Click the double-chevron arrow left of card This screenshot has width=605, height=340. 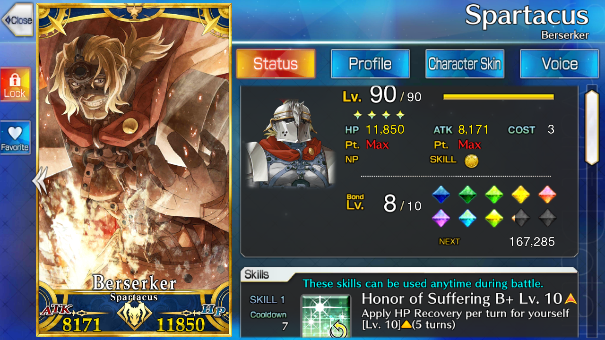click(40, 180)
